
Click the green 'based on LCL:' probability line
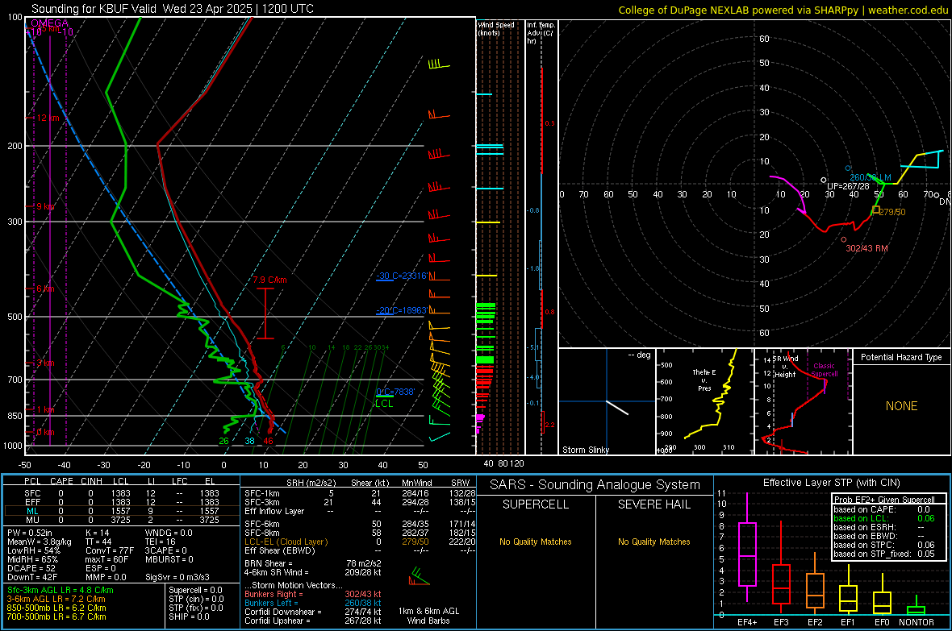tap(884, 518)
